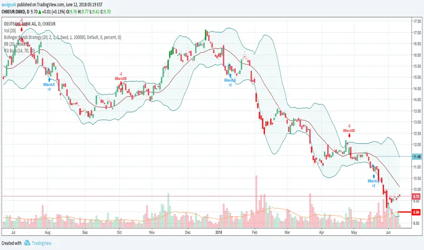
Task: Click the 8.50 price axis label
Action: [x=417, y=223]
